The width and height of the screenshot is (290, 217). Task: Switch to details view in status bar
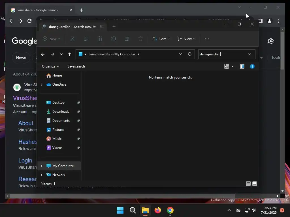point(248,184)
